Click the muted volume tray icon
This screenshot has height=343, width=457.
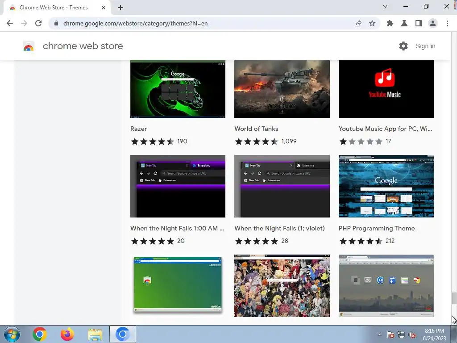[x=412, y=335]
